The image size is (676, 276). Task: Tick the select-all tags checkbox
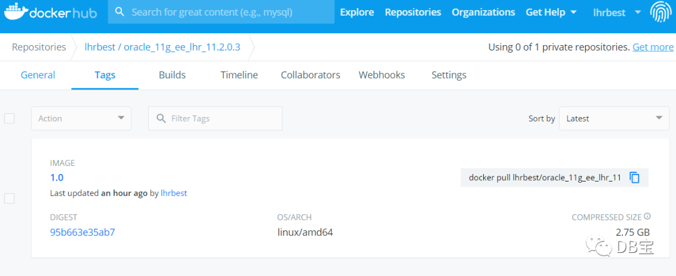point(9,118)
